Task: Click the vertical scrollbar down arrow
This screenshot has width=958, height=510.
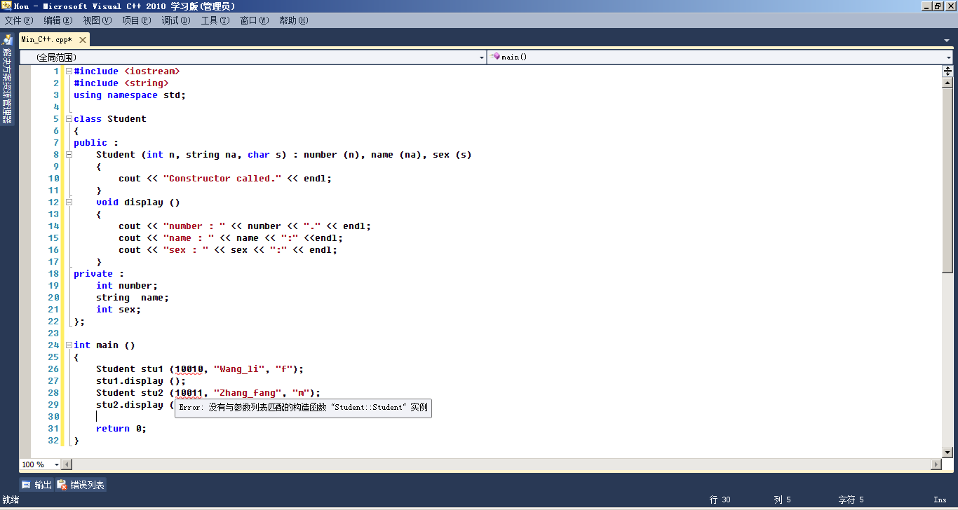Action: (947, 453)
